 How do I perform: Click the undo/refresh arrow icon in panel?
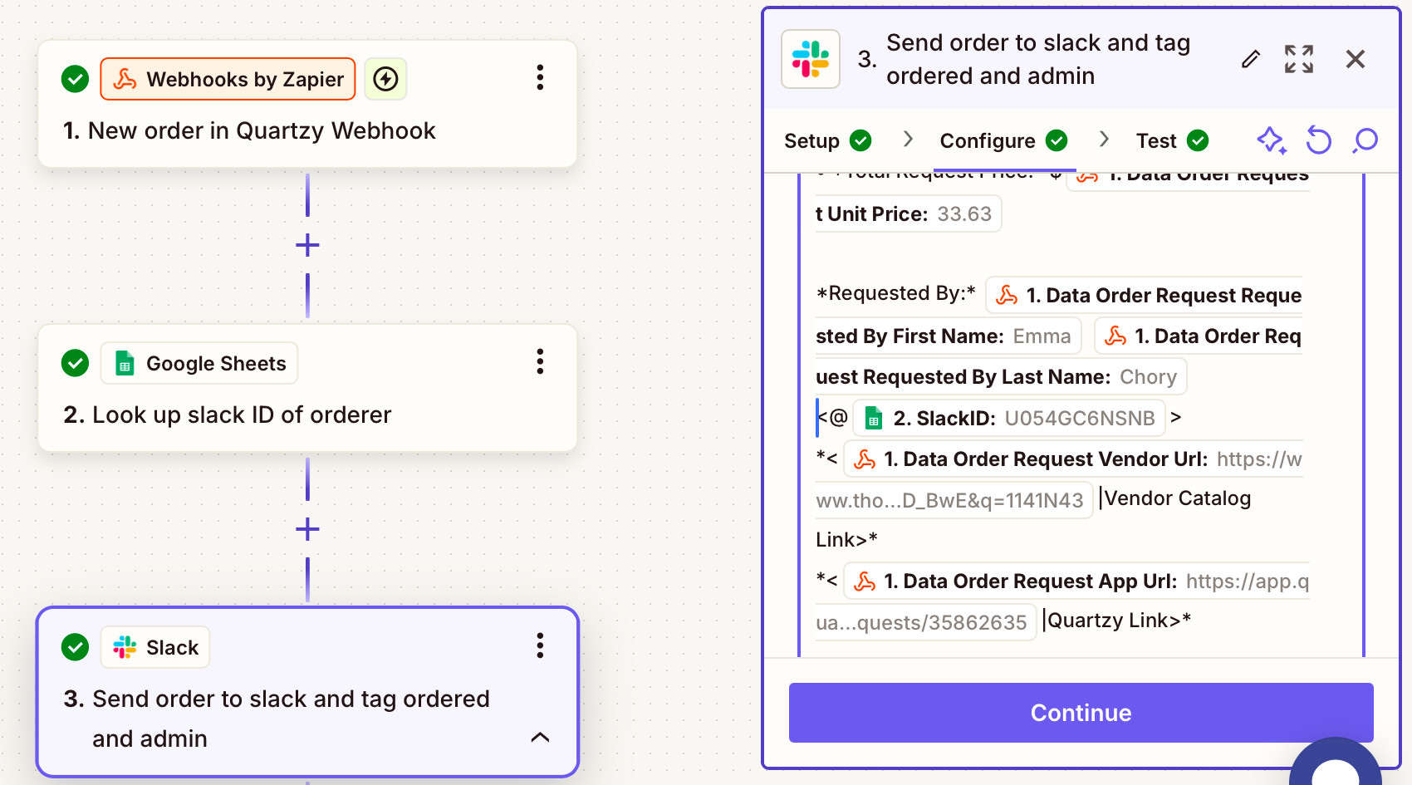pos(1318,140)
